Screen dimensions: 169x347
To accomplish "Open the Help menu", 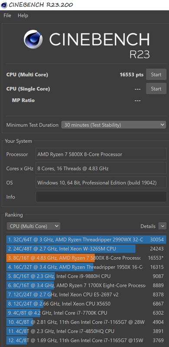I will click(x=23, y=16).
